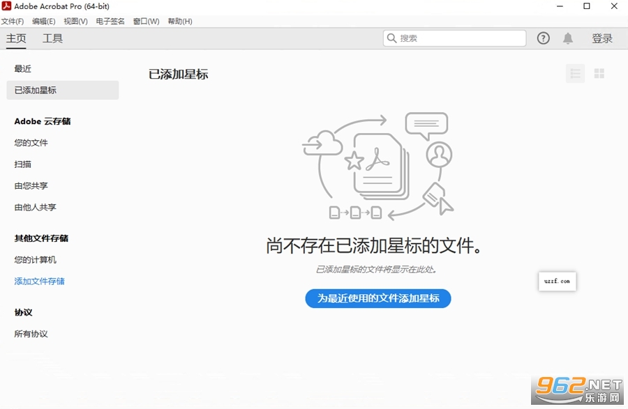This screenshot has width=628, height=409.
Task: Switch to list view layout
Action: (x=575, y=74)
